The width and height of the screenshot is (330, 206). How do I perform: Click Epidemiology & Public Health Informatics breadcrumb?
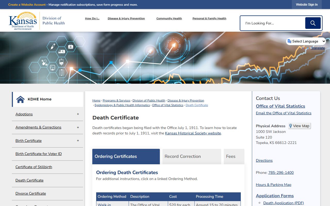point(122,105)
